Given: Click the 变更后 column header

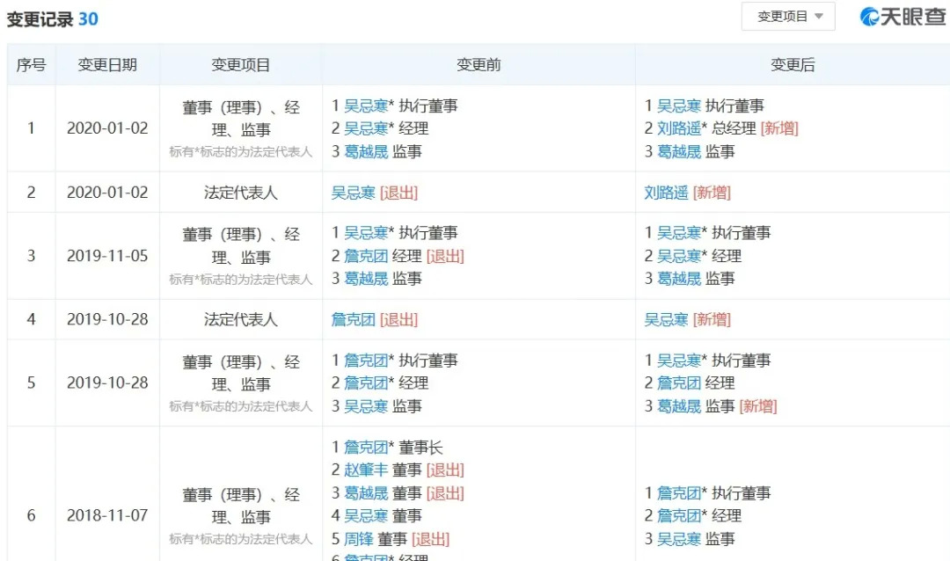Looking at the screenshot, I should pyautogui.click(x=793, y=64).
